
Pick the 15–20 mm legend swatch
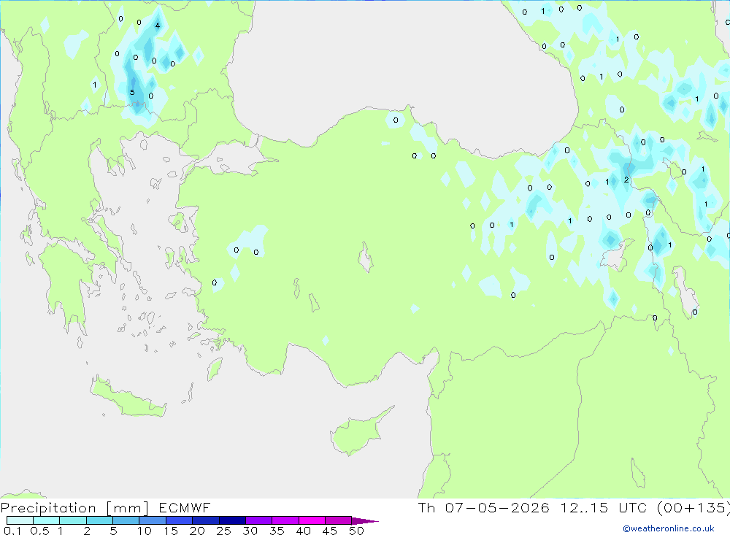tap(179, 520)
